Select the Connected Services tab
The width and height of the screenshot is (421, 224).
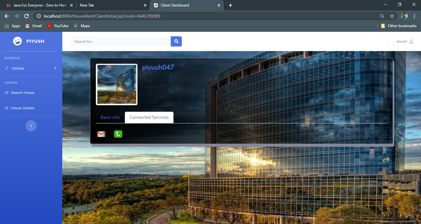[x=149, y=117]
